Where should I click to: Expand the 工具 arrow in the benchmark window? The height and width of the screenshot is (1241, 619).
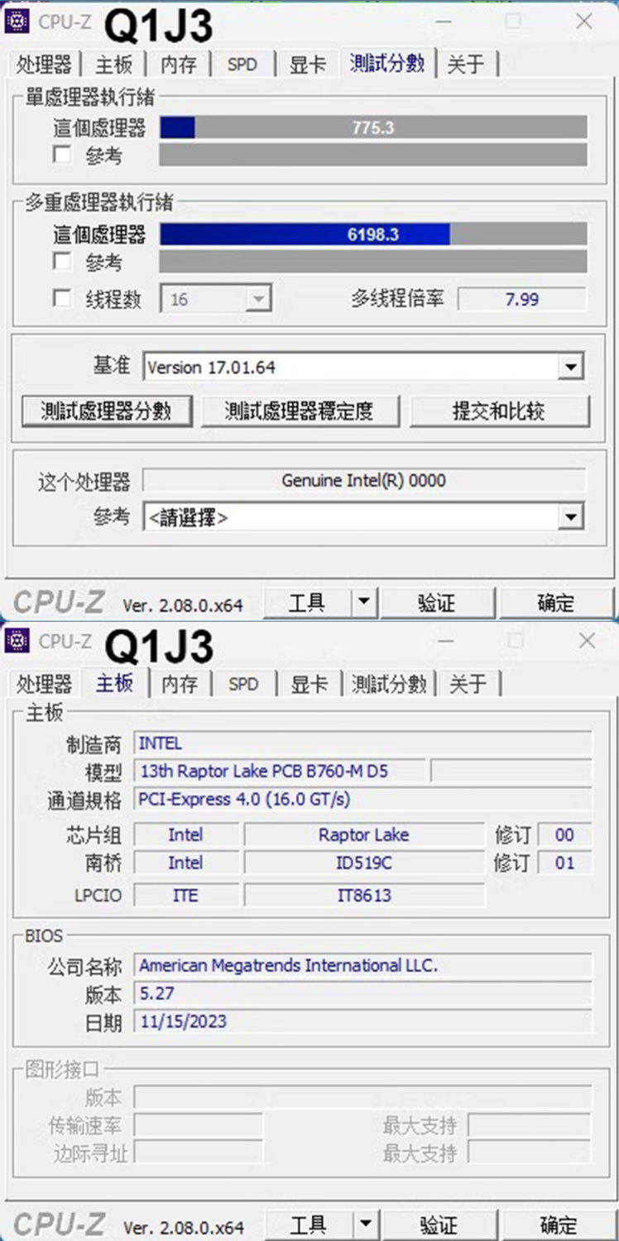click(364, 604)
